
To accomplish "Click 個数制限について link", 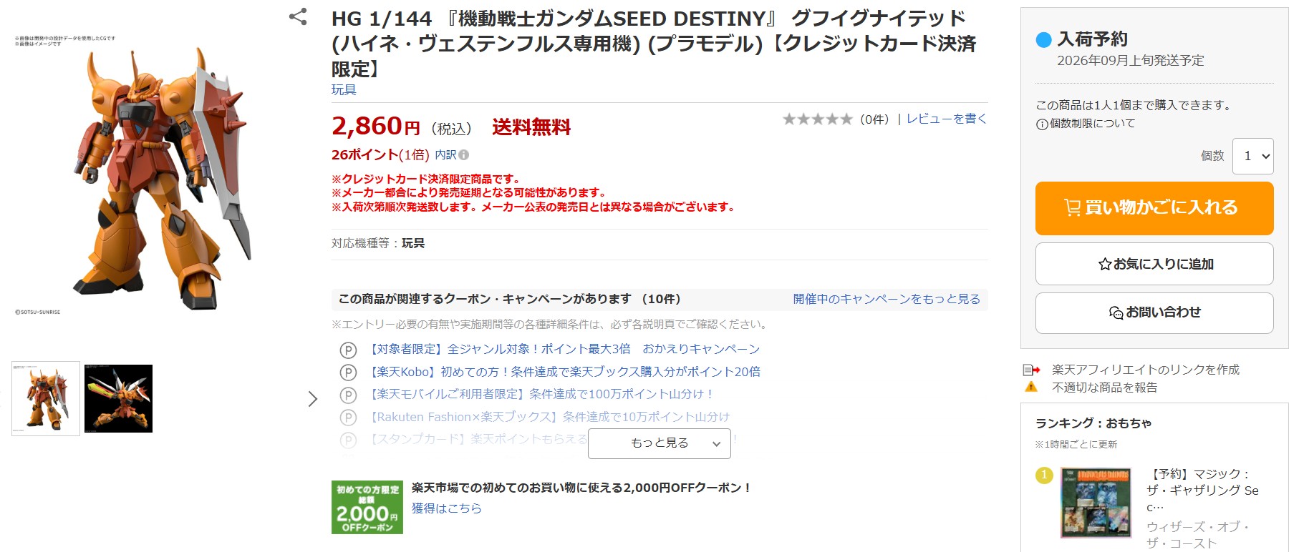I will [1092, 124].
